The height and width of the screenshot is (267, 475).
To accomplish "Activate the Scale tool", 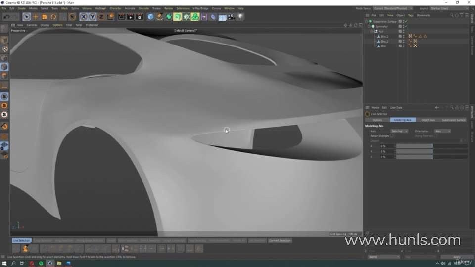I will click(x=45, y=17).
